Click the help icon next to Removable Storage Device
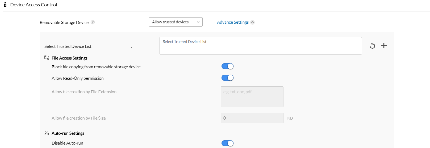The width and height of the screenshot is (430, 148). (x=93, y=22)
